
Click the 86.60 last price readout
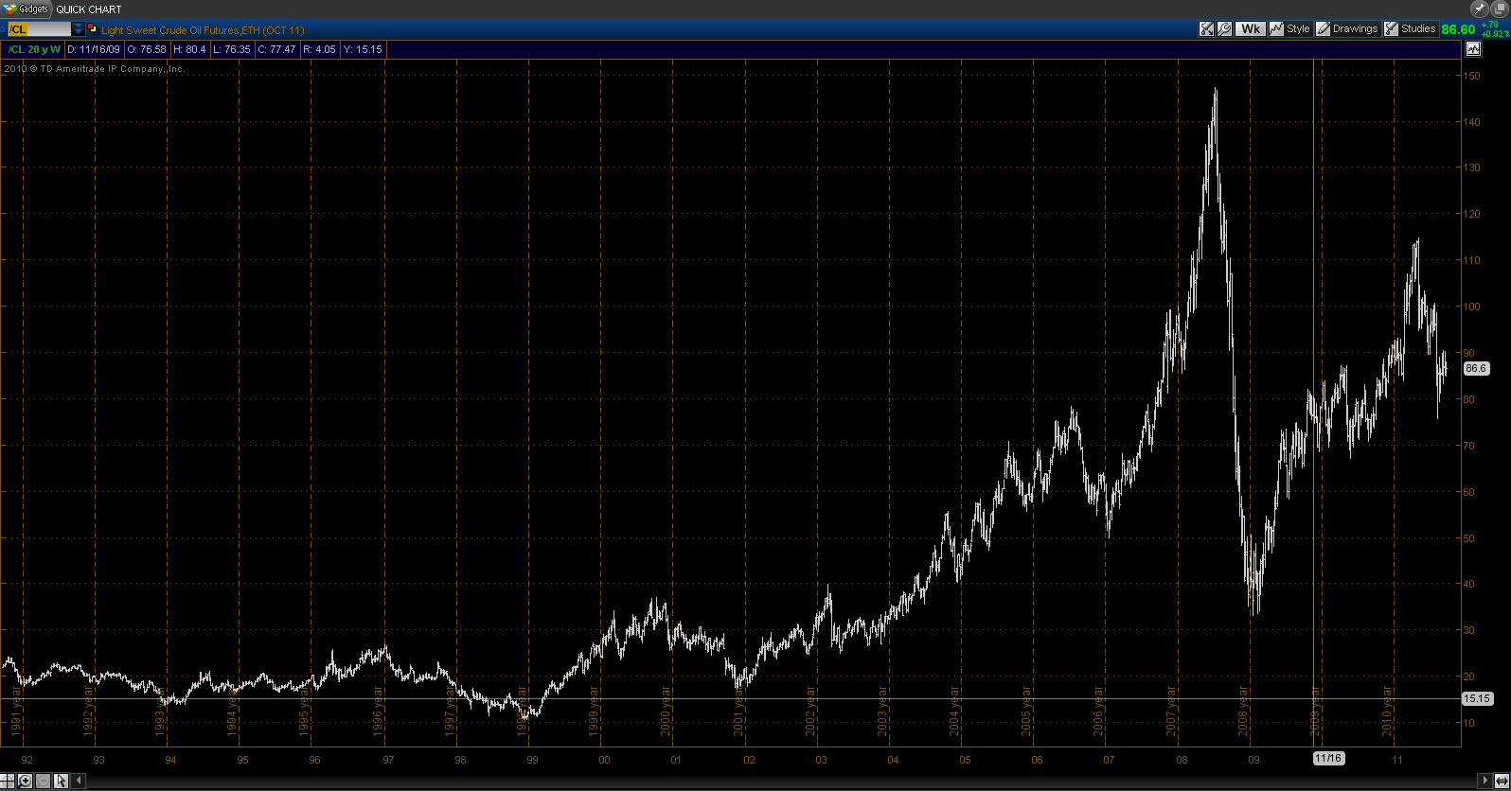1458,29
